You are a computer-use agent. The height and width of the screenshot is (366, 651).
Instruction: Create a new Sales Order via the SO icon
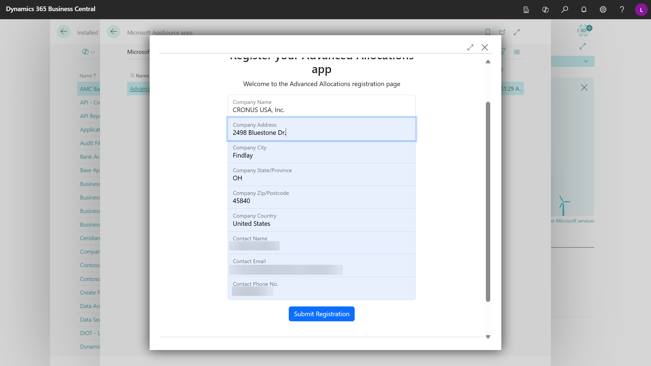(x=583, y=30)
